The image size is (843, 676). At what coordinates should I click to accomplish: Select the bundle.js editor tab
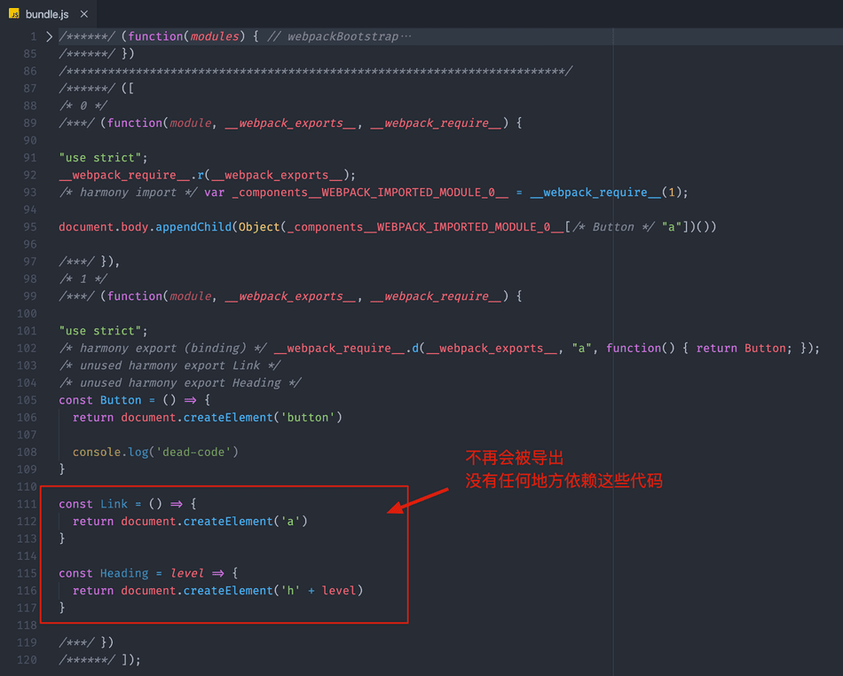tap(47, 14)
